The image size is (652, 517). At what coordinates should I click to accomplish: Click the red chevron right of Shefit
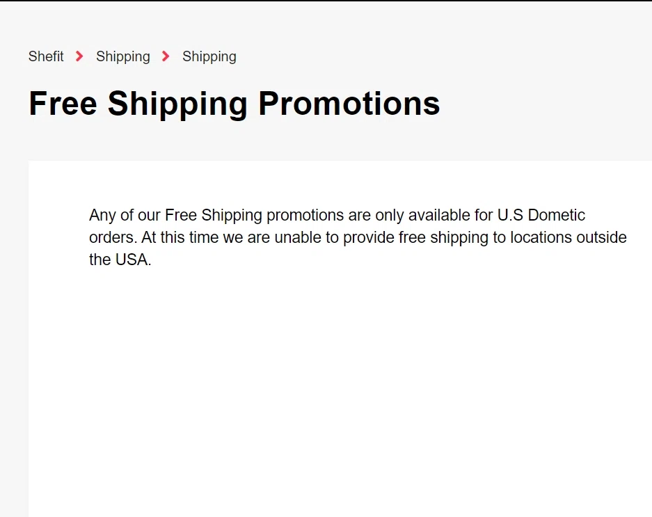click(79, 56)
